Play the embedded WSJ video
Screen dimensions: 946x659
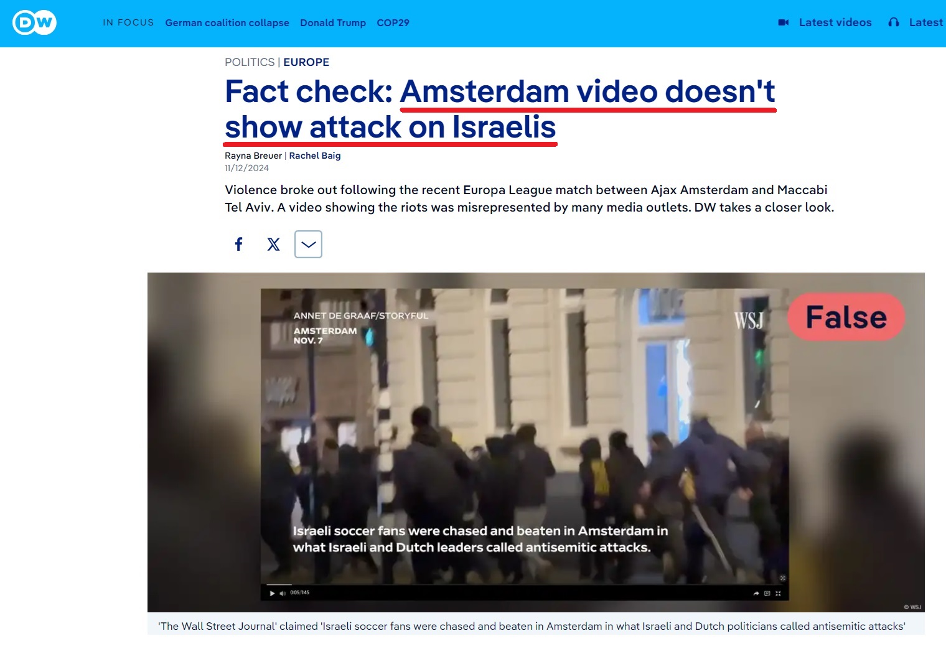tap(272, 593)
